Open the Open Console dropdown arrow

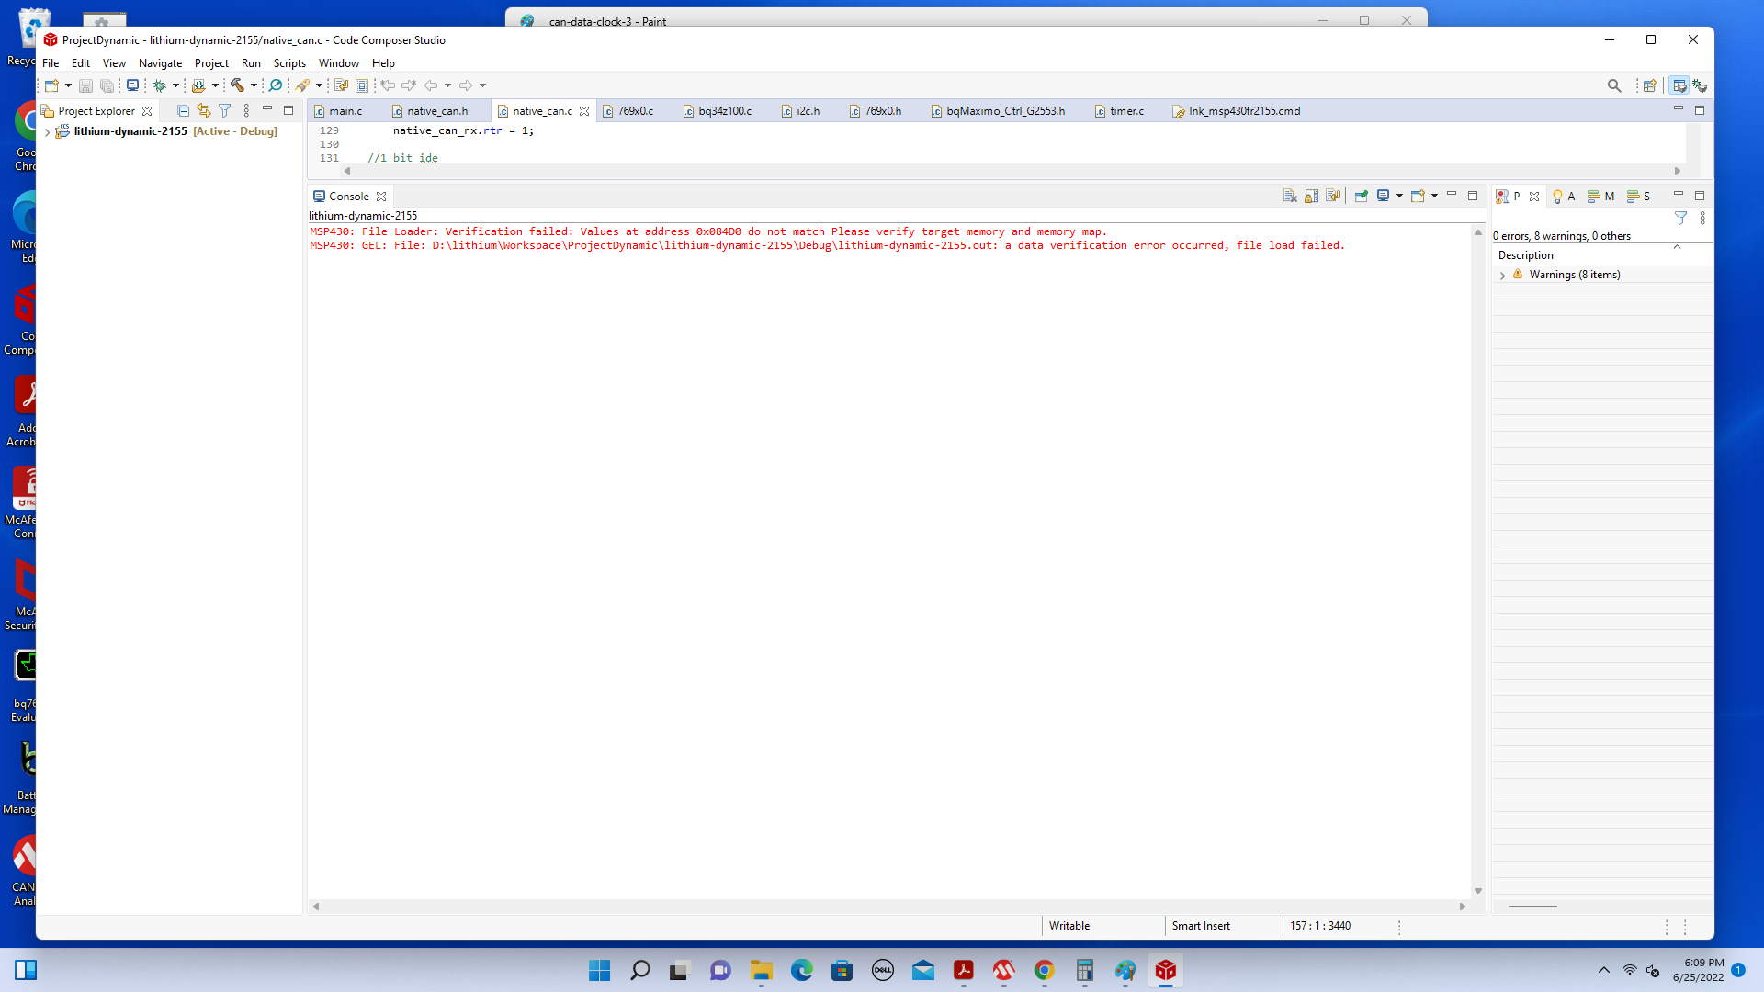coord(1434,196)
